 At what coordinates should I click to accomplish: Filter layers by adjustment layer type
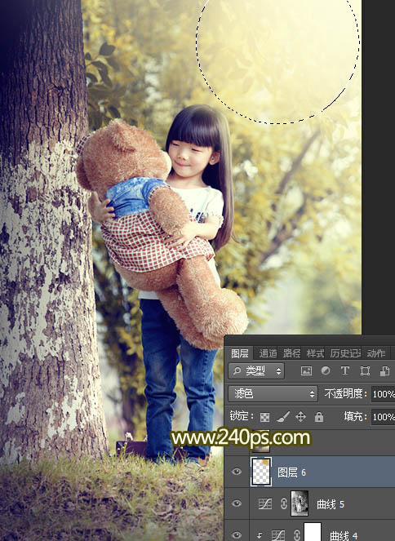[326, 371]
